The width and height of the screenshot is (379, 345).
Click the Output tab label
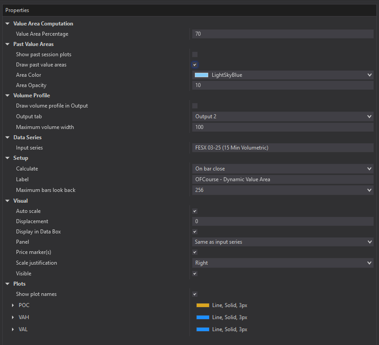click(29, 116)
